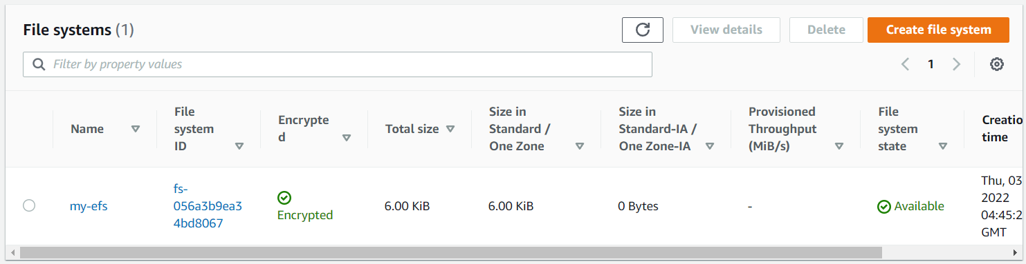This screenshot has width=1026, height=264.
Task: Sort by File system state arrow
Action: coord(942,146)
